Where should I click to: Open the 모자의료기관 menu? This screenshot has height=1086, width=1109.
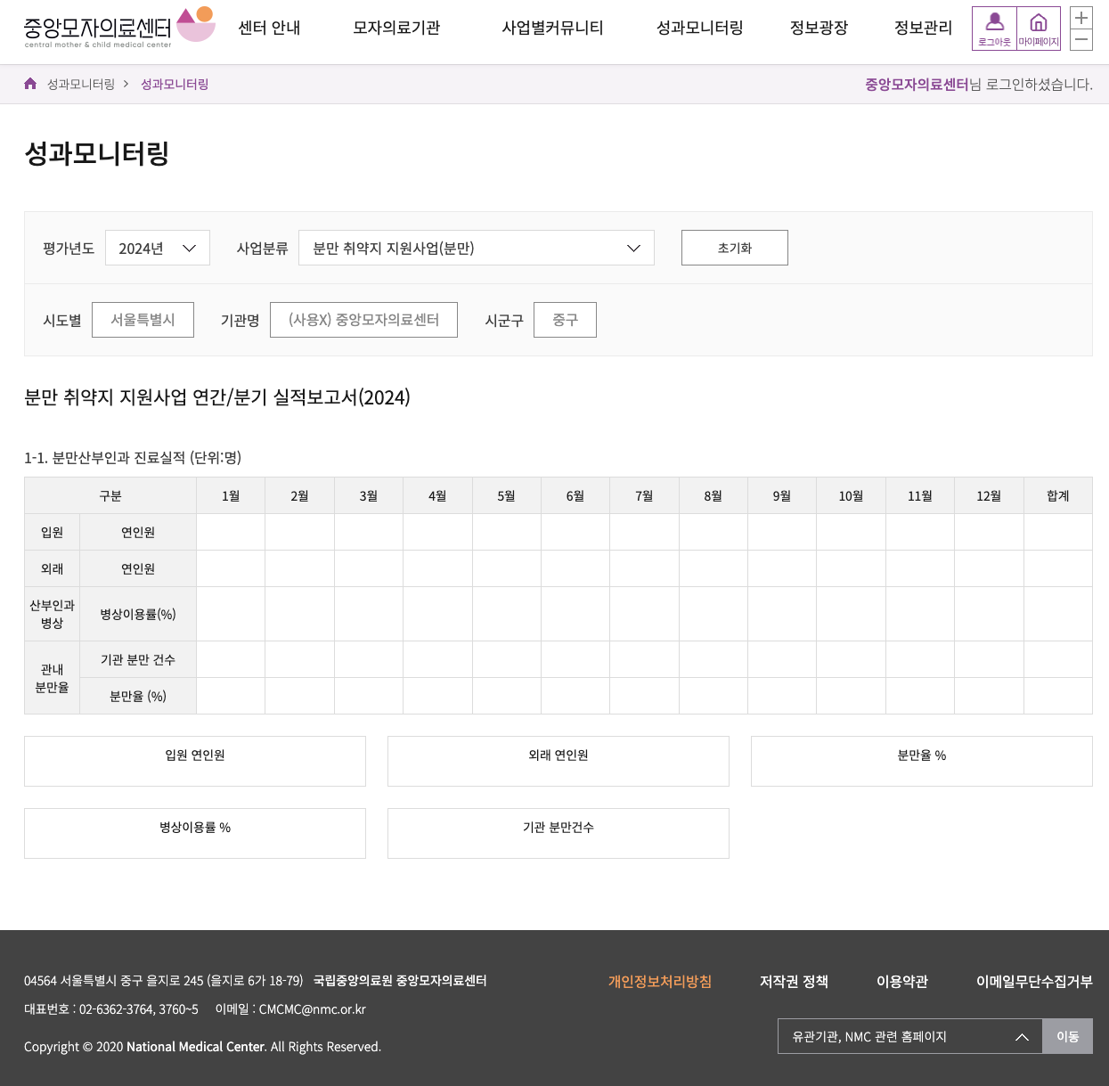pos(396,28)
